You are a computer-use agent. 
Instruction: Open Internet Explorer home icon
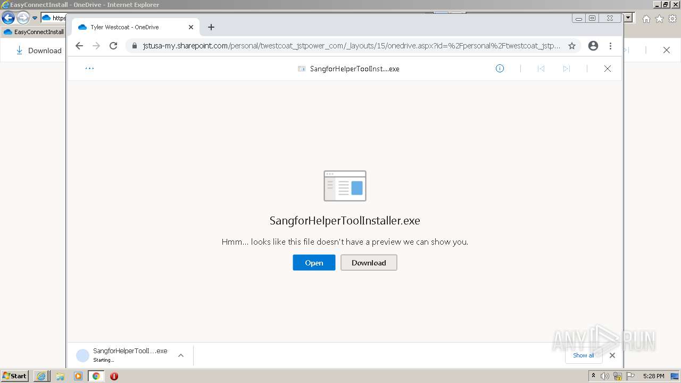pyautogui.click(x=646, y=19)
